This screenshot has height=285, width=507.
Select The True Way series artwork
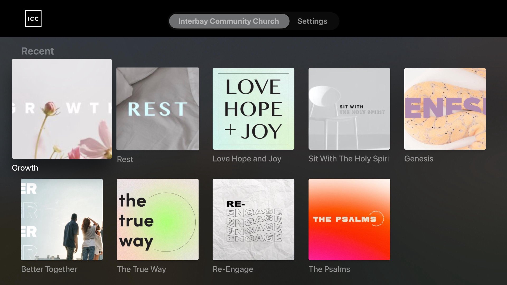158,219
